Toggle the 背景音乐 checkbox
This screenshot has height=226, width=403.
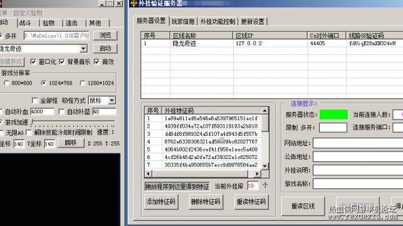(61, 61)
